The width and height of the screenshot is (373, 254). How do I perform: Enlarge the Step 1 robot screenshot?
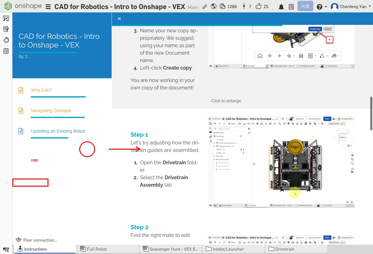[281, 162]
